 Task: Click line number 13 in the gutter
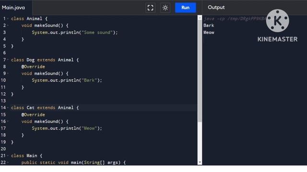pyautogui.click(x=3, y=101)
